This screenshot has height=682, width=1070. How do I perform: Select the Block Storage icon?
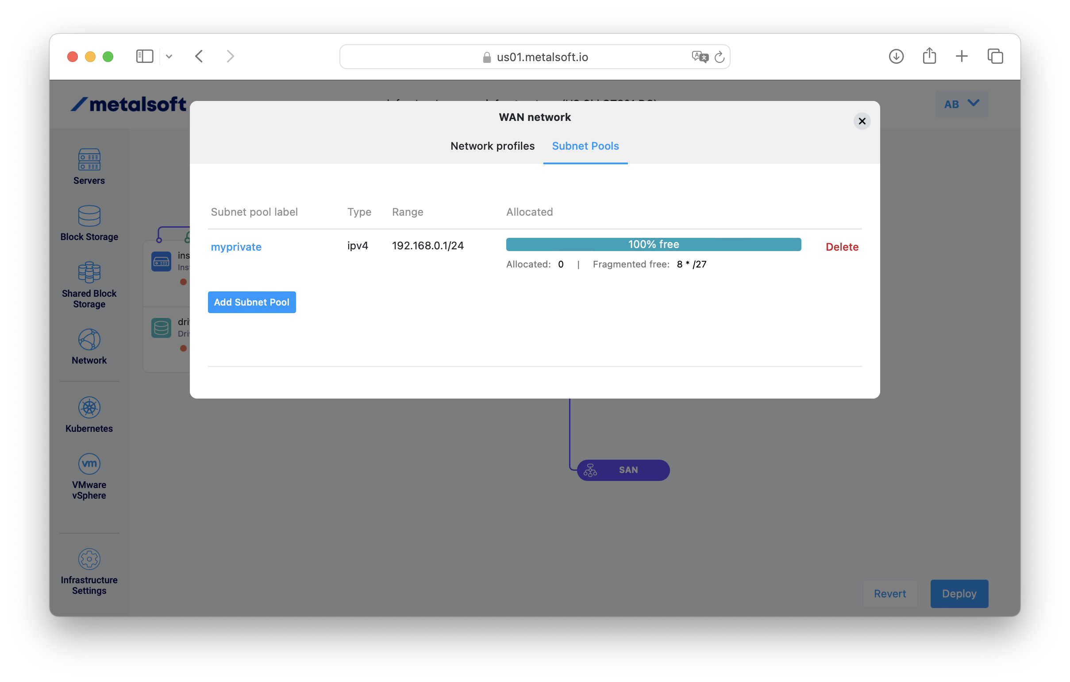coord(89,216)
